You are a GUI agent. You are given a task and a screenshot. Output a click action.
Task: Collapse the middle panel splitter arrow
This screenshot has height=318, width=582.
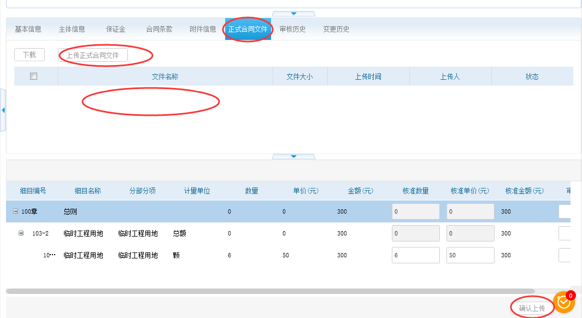point(293,156)
